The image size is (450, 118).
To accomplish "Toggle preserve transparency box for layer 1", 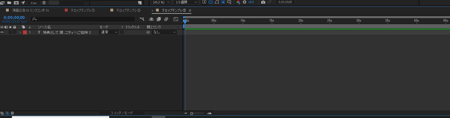I will [x=122, y=32].
